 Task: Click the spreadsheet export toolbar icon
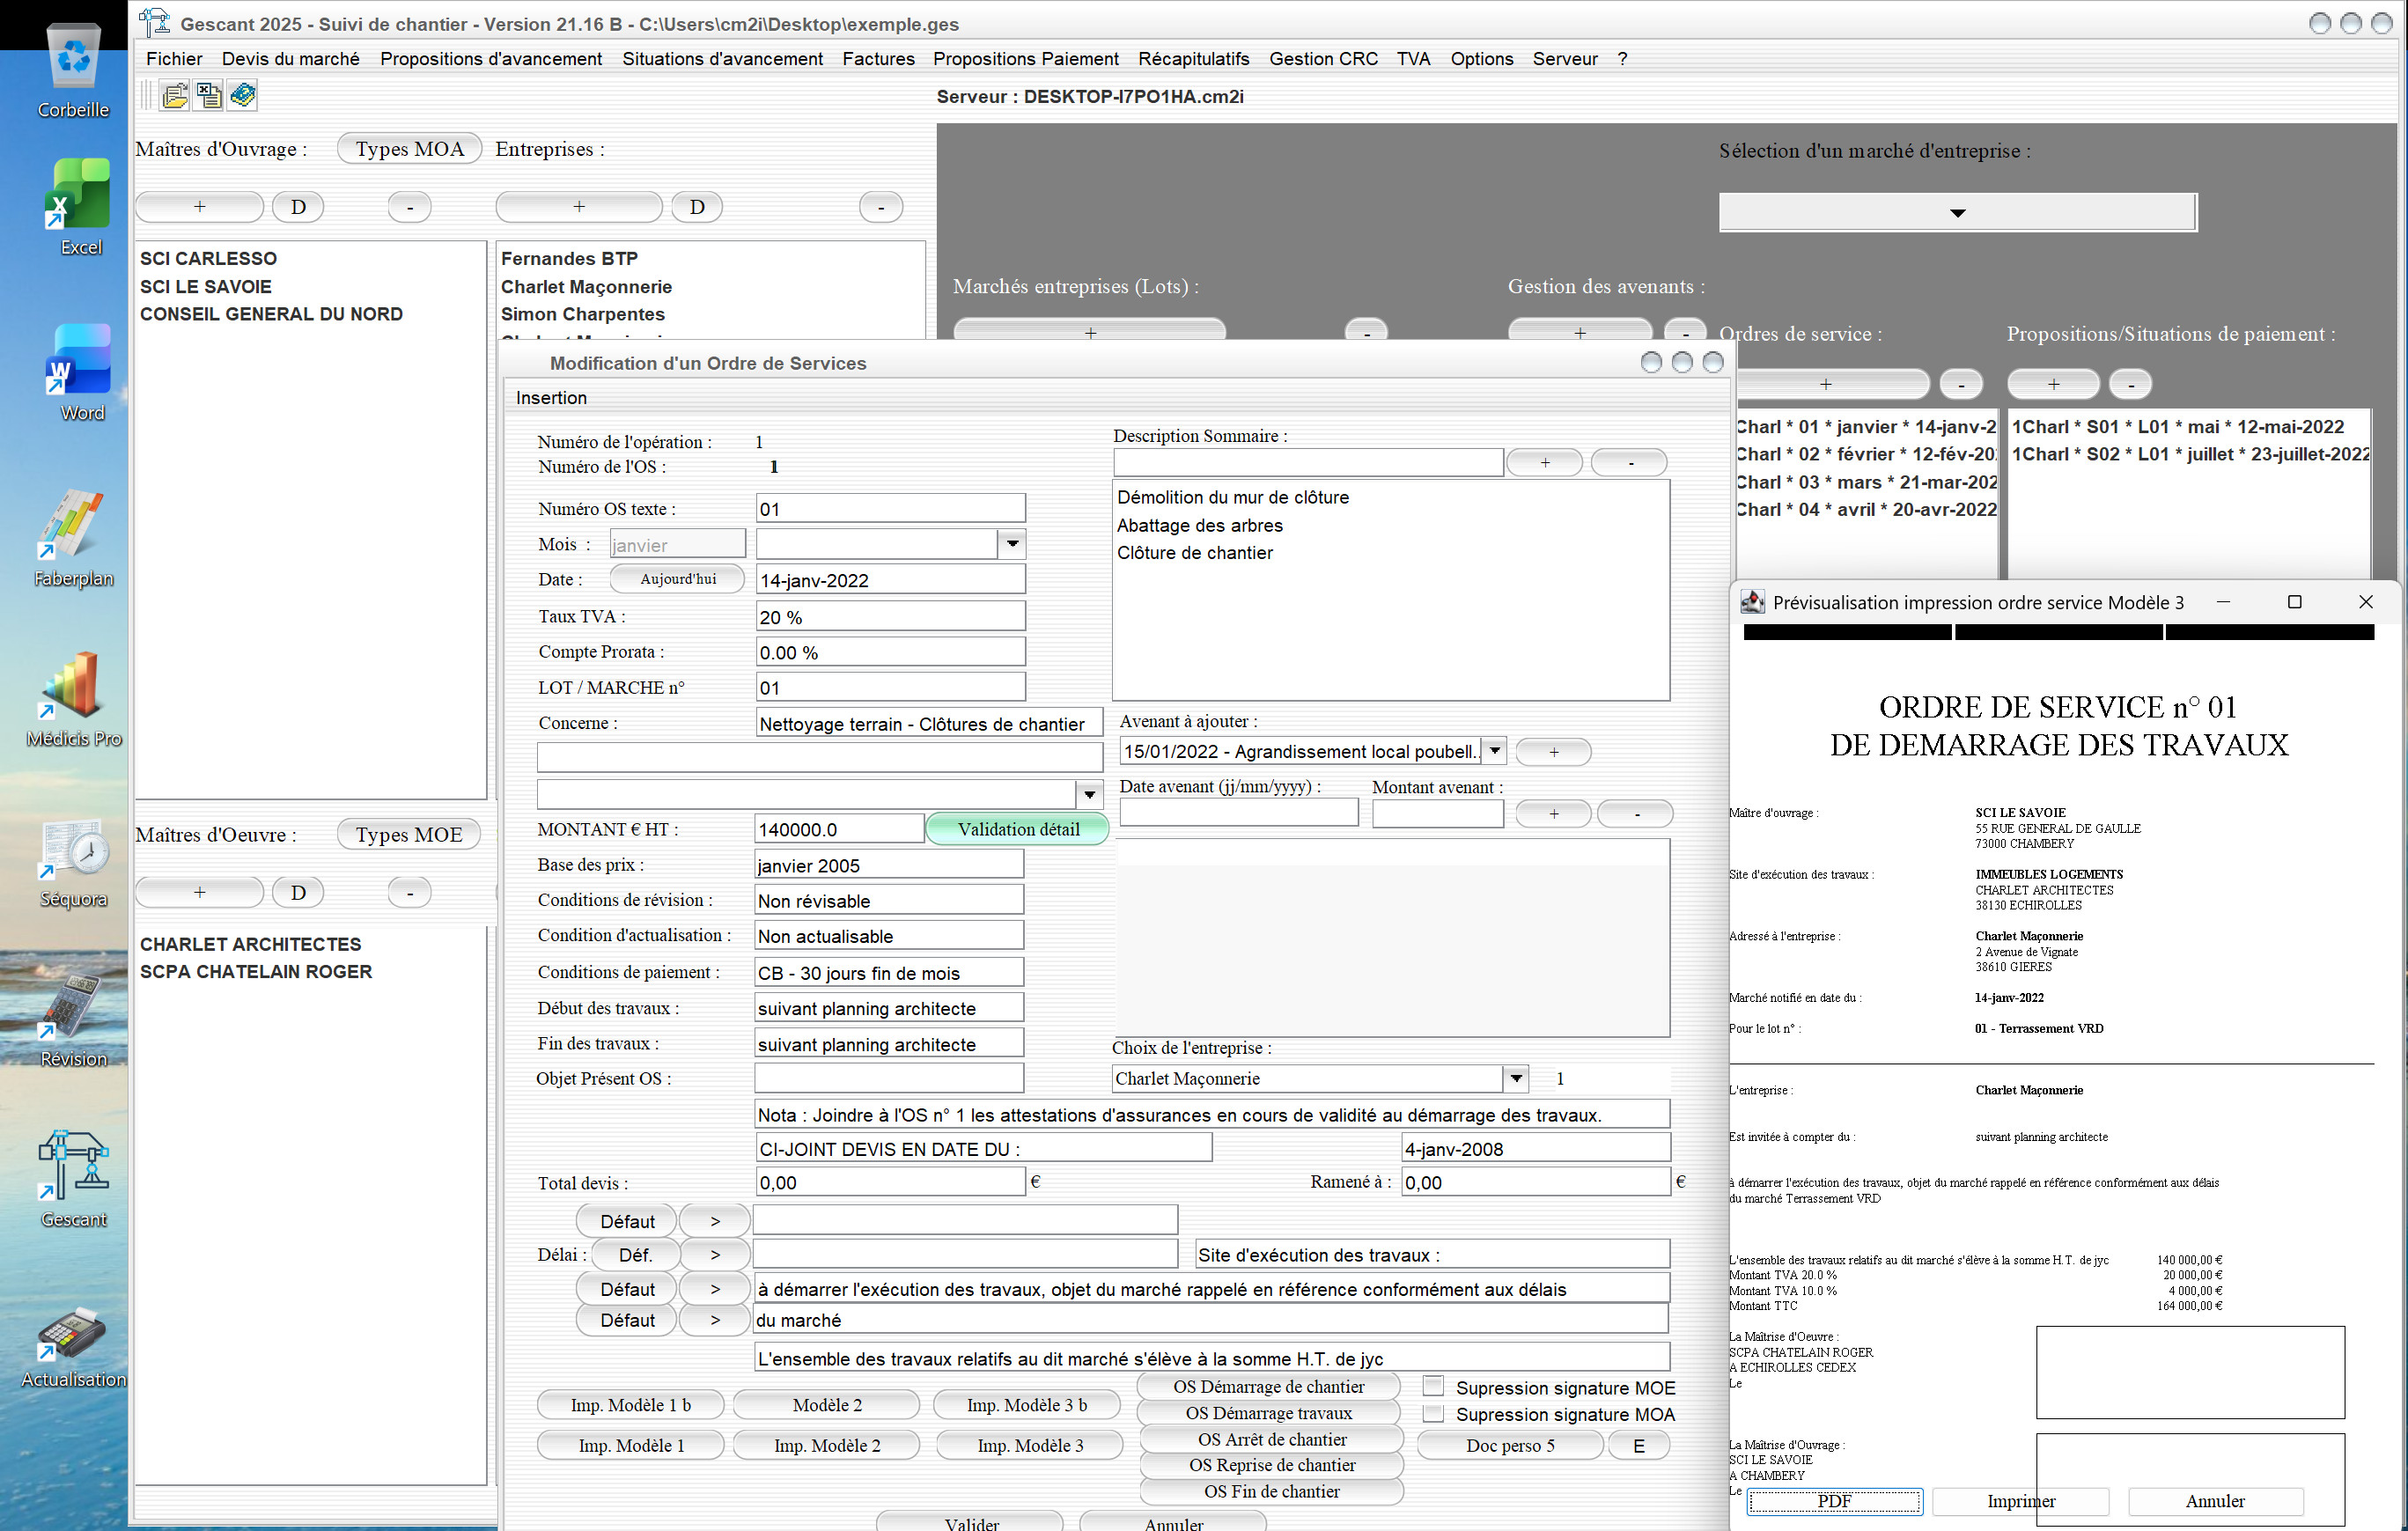tap(209, 95)
